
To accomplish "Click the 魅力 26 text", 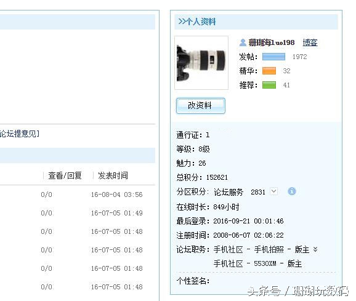I will tap(191, 163).
